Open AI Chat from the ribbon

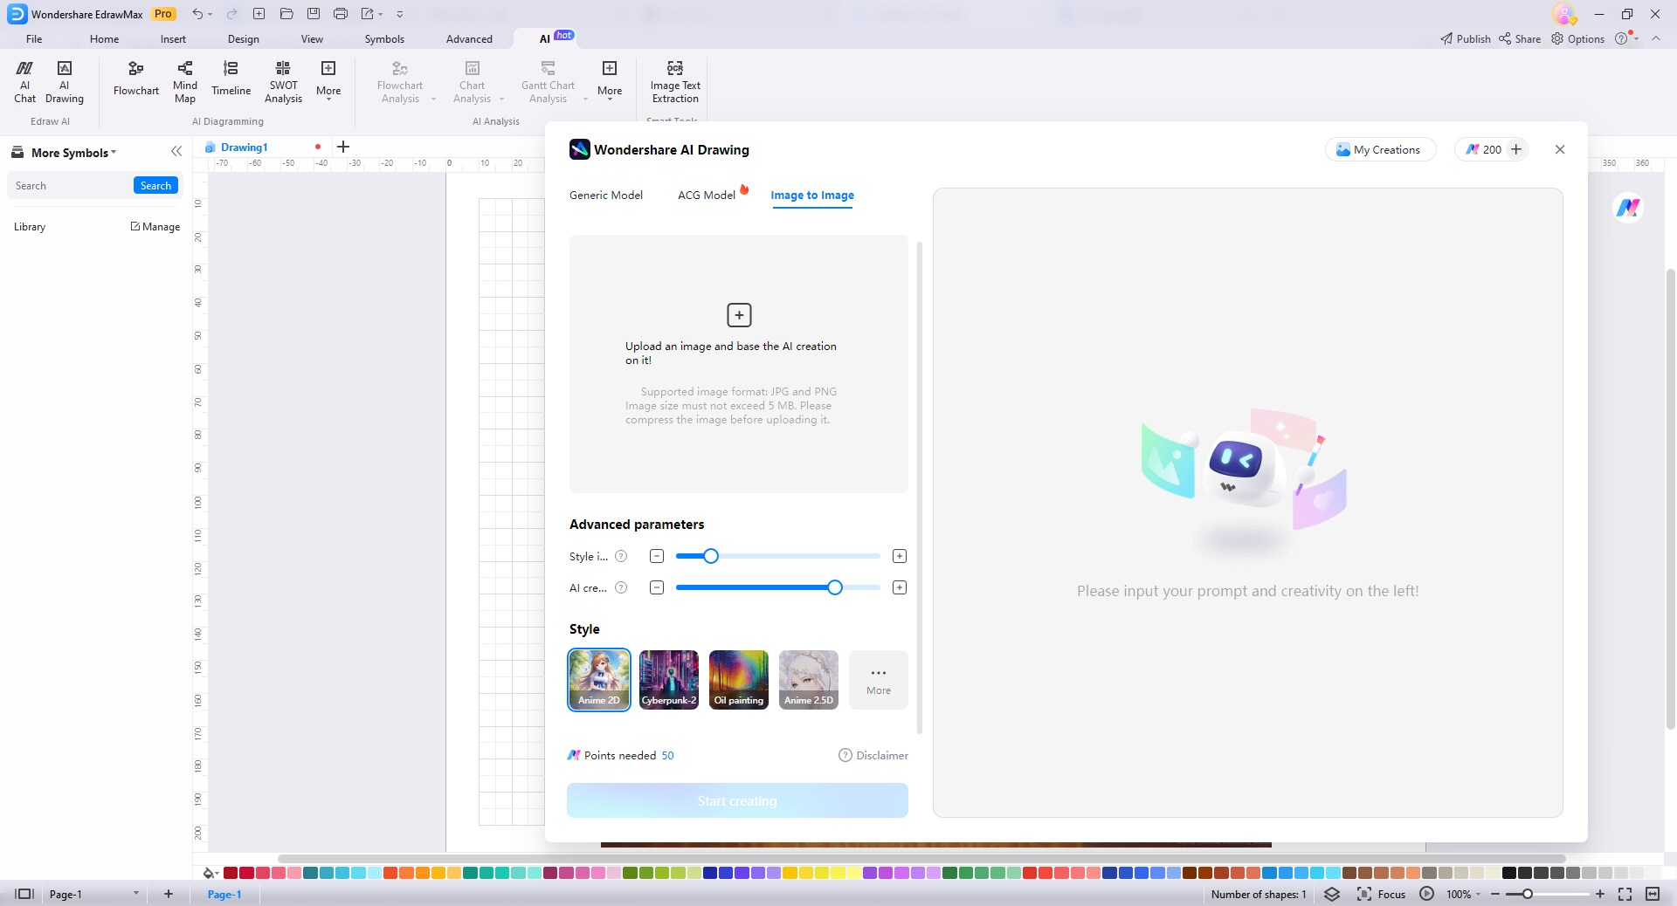click(24, 82)
